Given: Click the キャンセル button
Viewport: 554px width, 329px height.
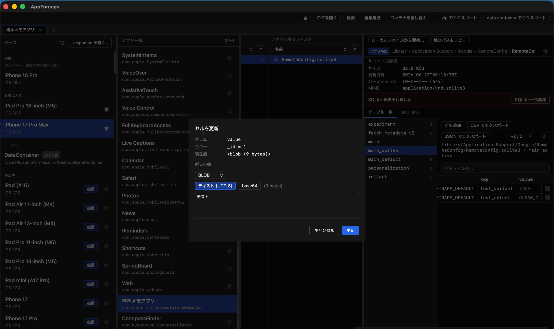Looking at the screenshot, I should [324, 230].
